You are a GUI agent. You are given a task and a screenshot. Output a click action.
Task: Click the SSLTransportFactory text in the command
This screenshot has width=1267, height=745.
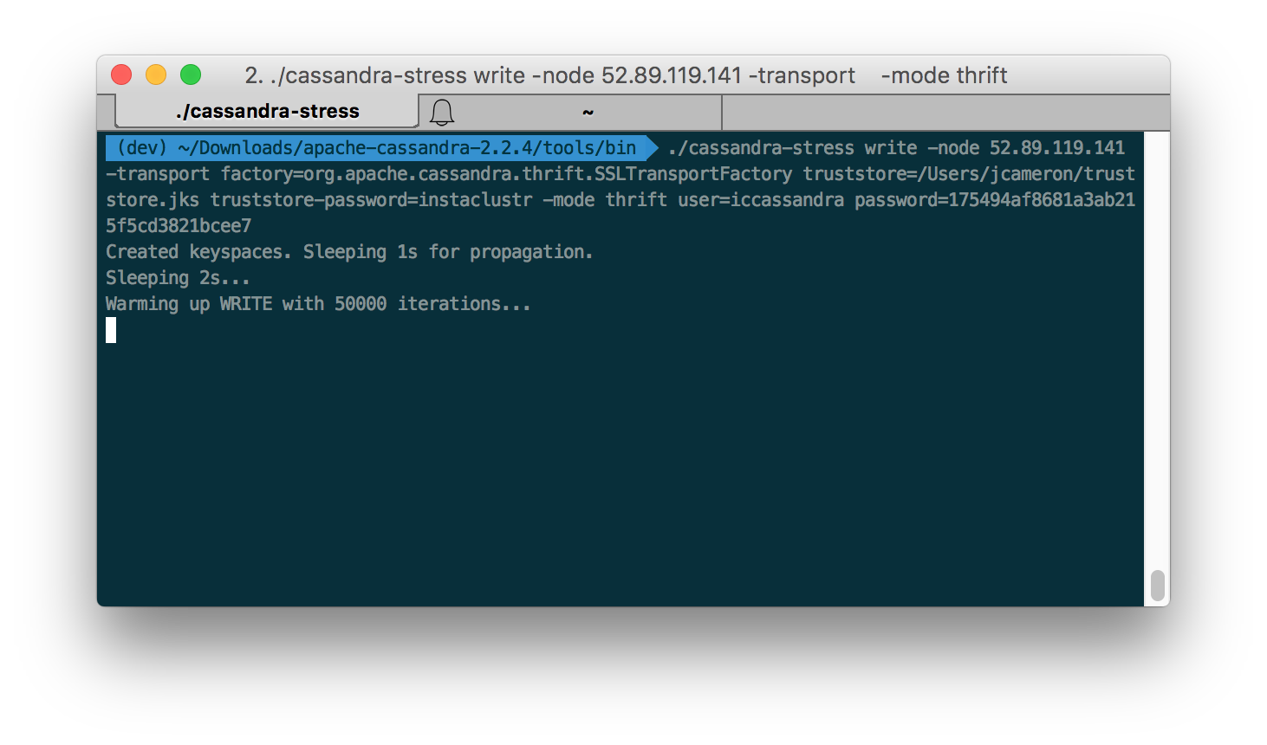(693, 174)
